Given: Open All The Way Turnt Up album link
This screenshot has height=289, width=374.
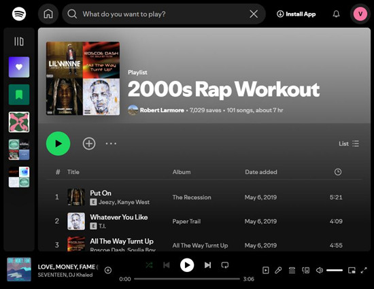Looking at the screenshot, I should click(200, 245).
